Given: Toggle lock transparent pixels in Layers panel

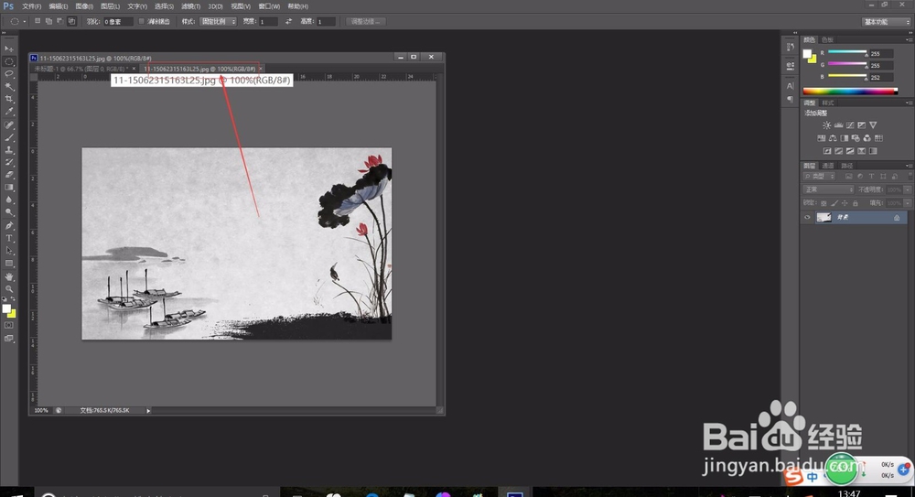Looking at the screenshot, I should pos(823,203).
